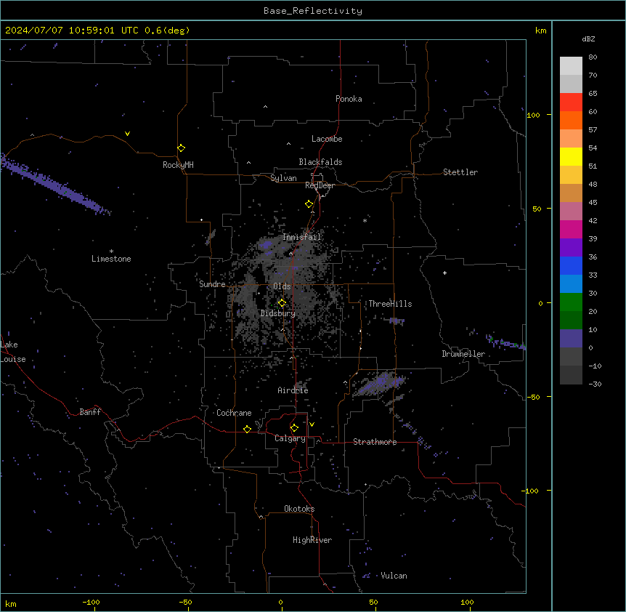Click the Olds city label
Viewport: 626px width, 612px height.
(282, 286)
